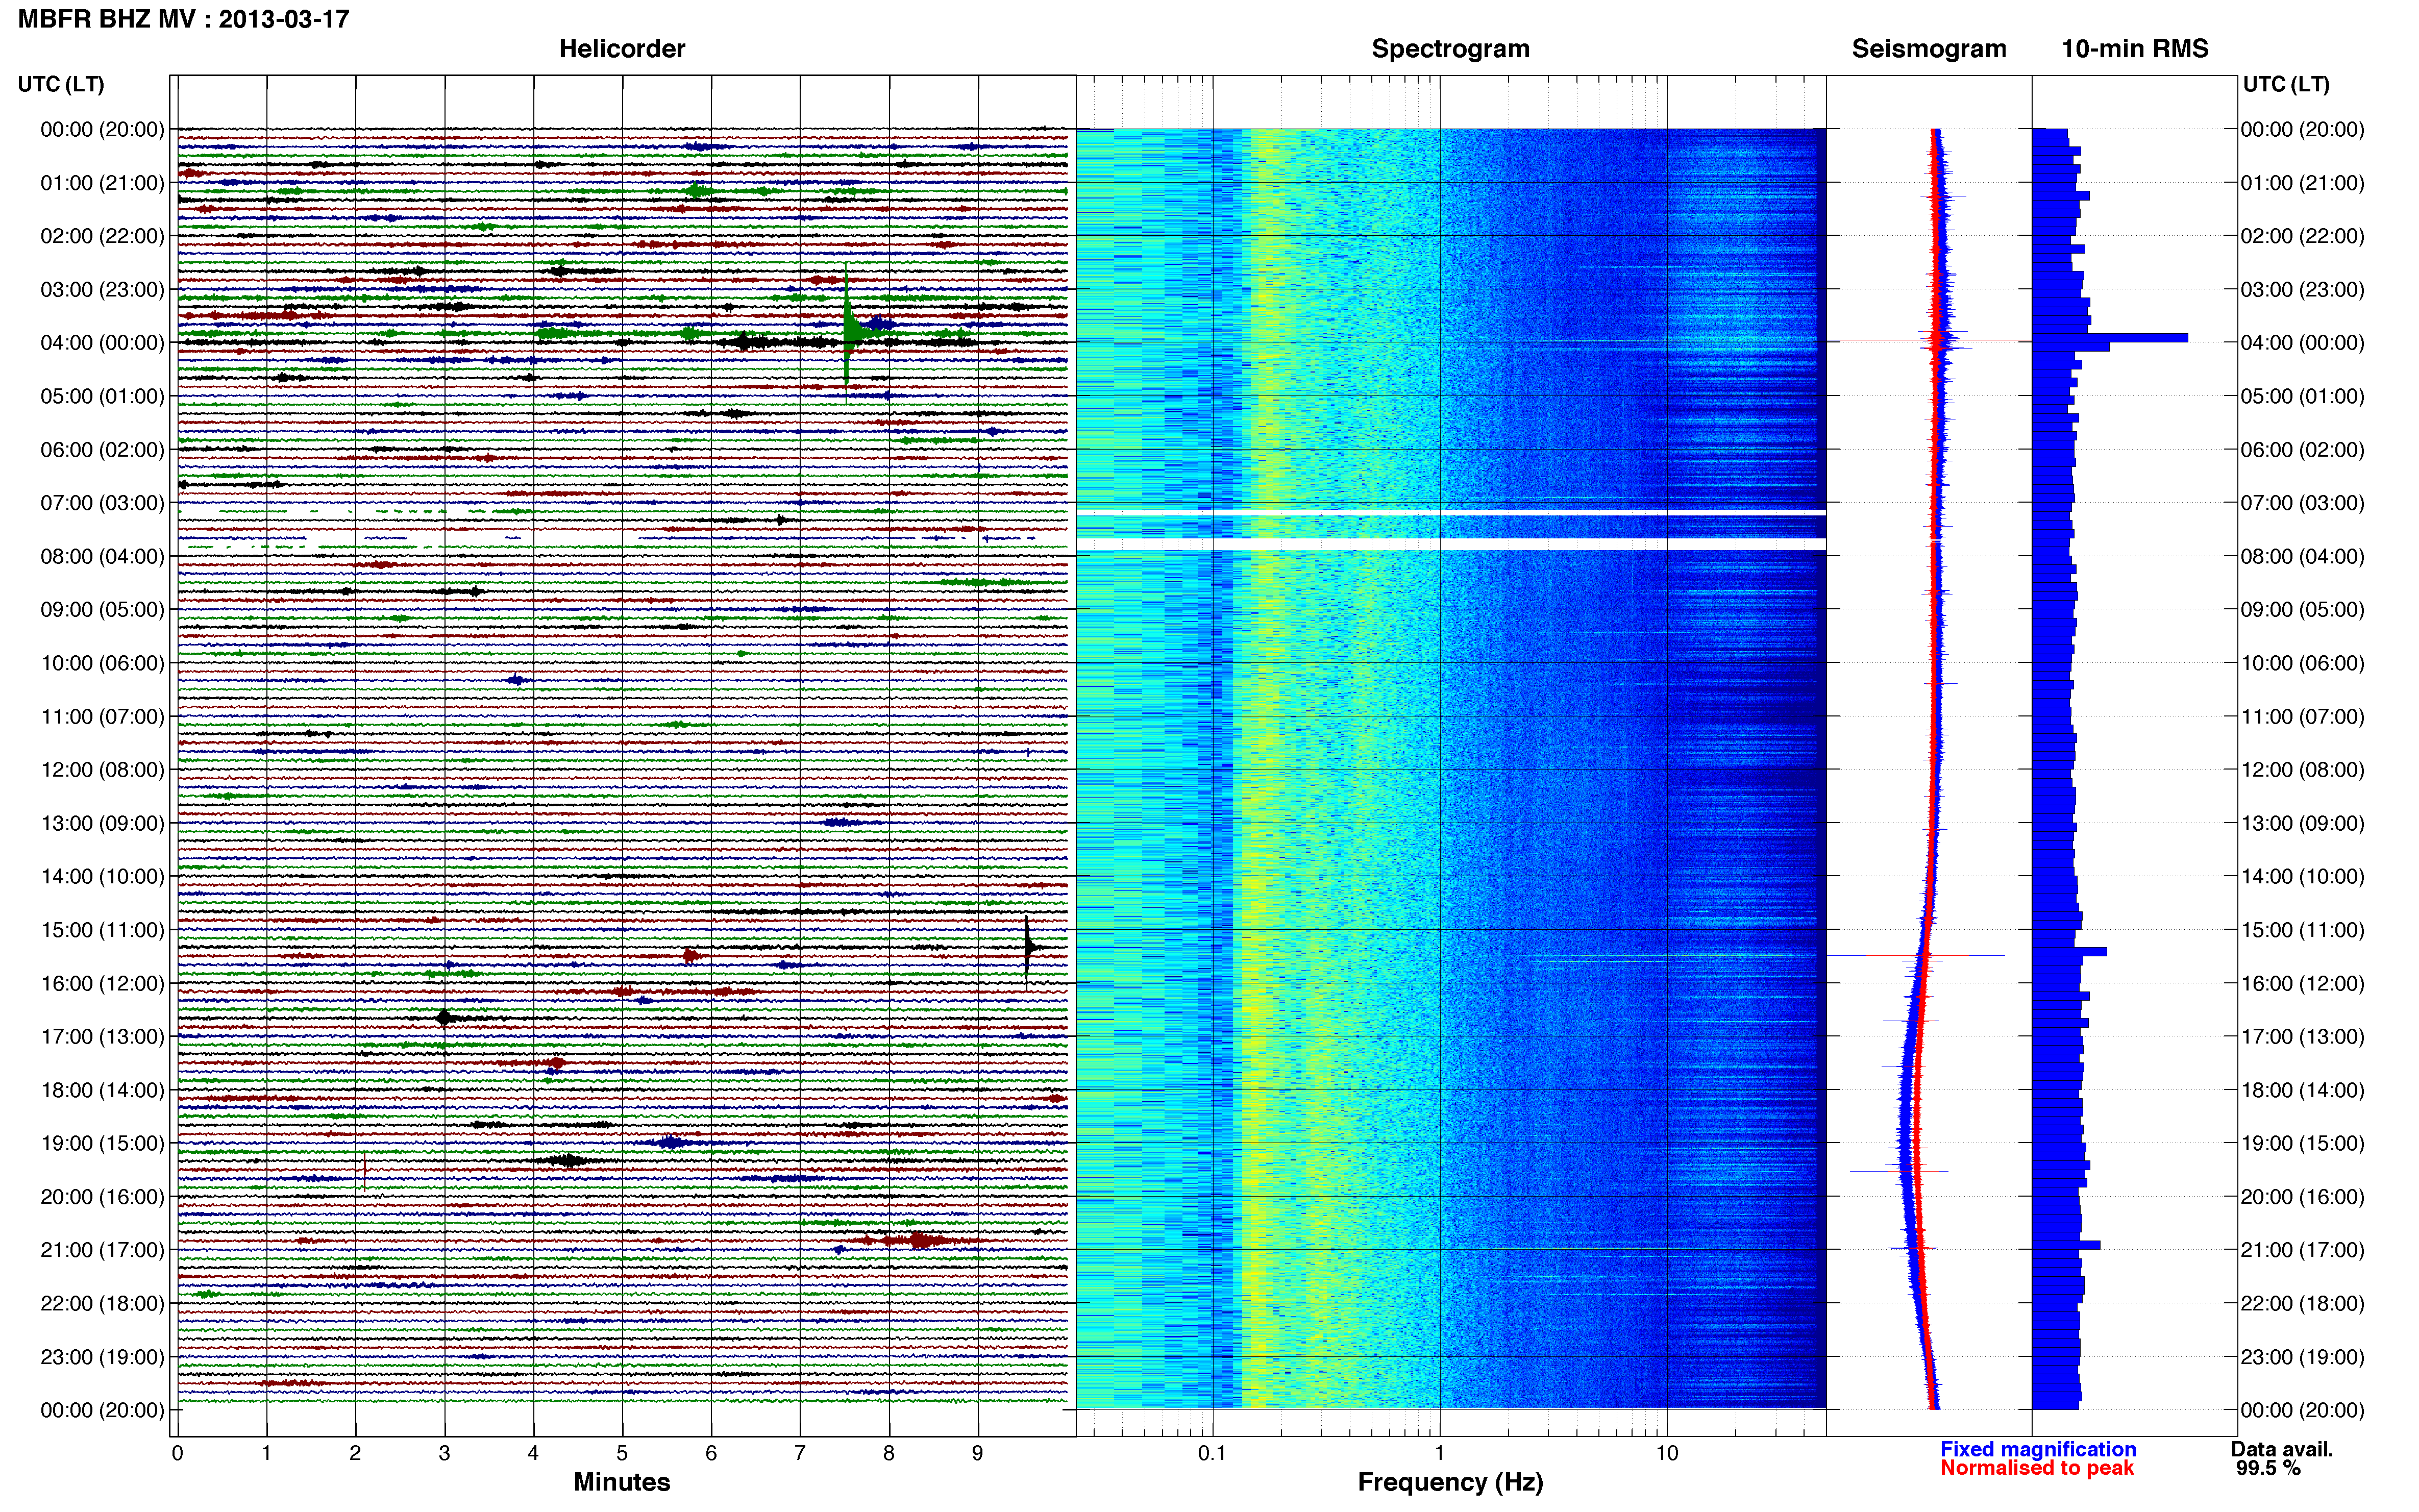Click the '10' frequency tick label
The height and width of the screenshot is (1512, 2419).
pyautogui.click(x=1667, y=1453)
